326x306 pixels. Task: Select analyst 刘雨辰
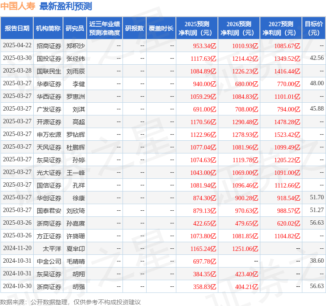pos(75,71)
